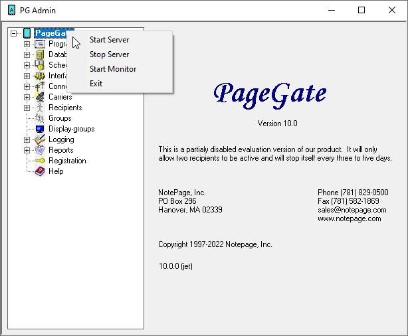Minimize the PG Admin window
This screenshot has width=408, height=336.
pos(332,11)
